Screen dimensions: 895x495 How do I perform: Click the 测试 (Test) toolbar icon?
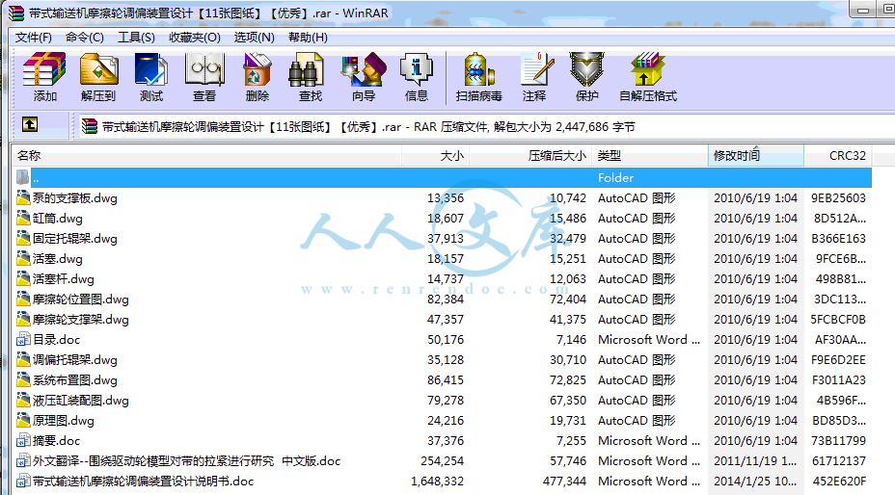pos(151,77)
